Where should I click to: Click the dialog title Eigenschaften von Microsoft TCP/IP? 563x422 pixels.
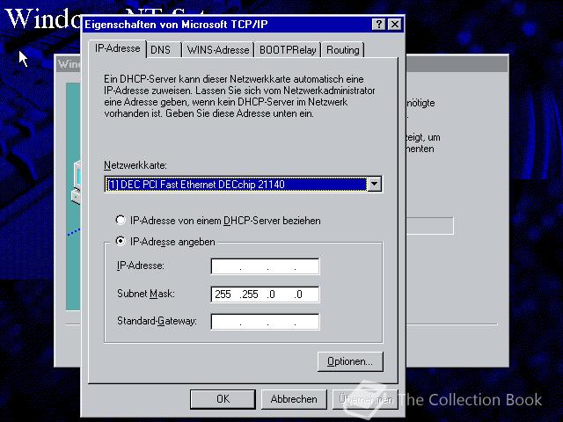pyautogui.click(x=176, y=25)
